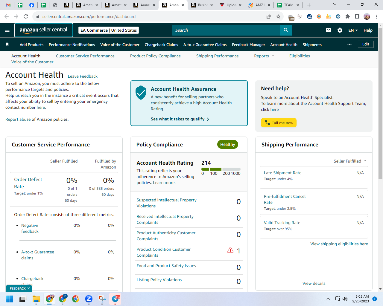Open Feedback Manager in the nav bar
Viewport: 383px width, 306px height.
coord(248,45)
